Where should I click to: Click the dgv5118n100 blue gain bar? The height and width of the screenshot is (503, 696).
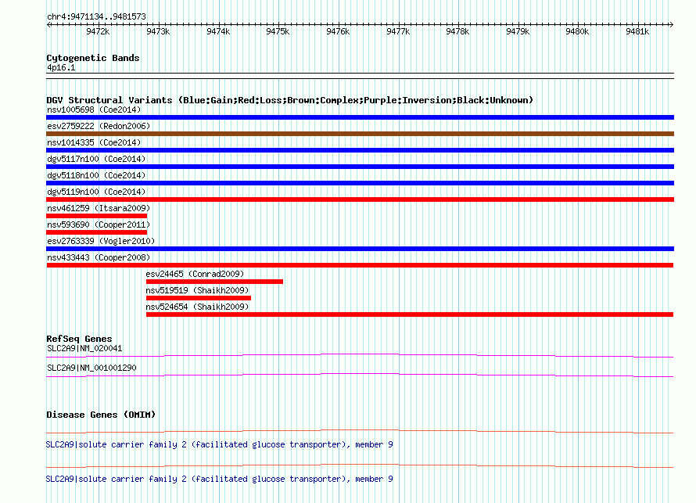(360, 183)
